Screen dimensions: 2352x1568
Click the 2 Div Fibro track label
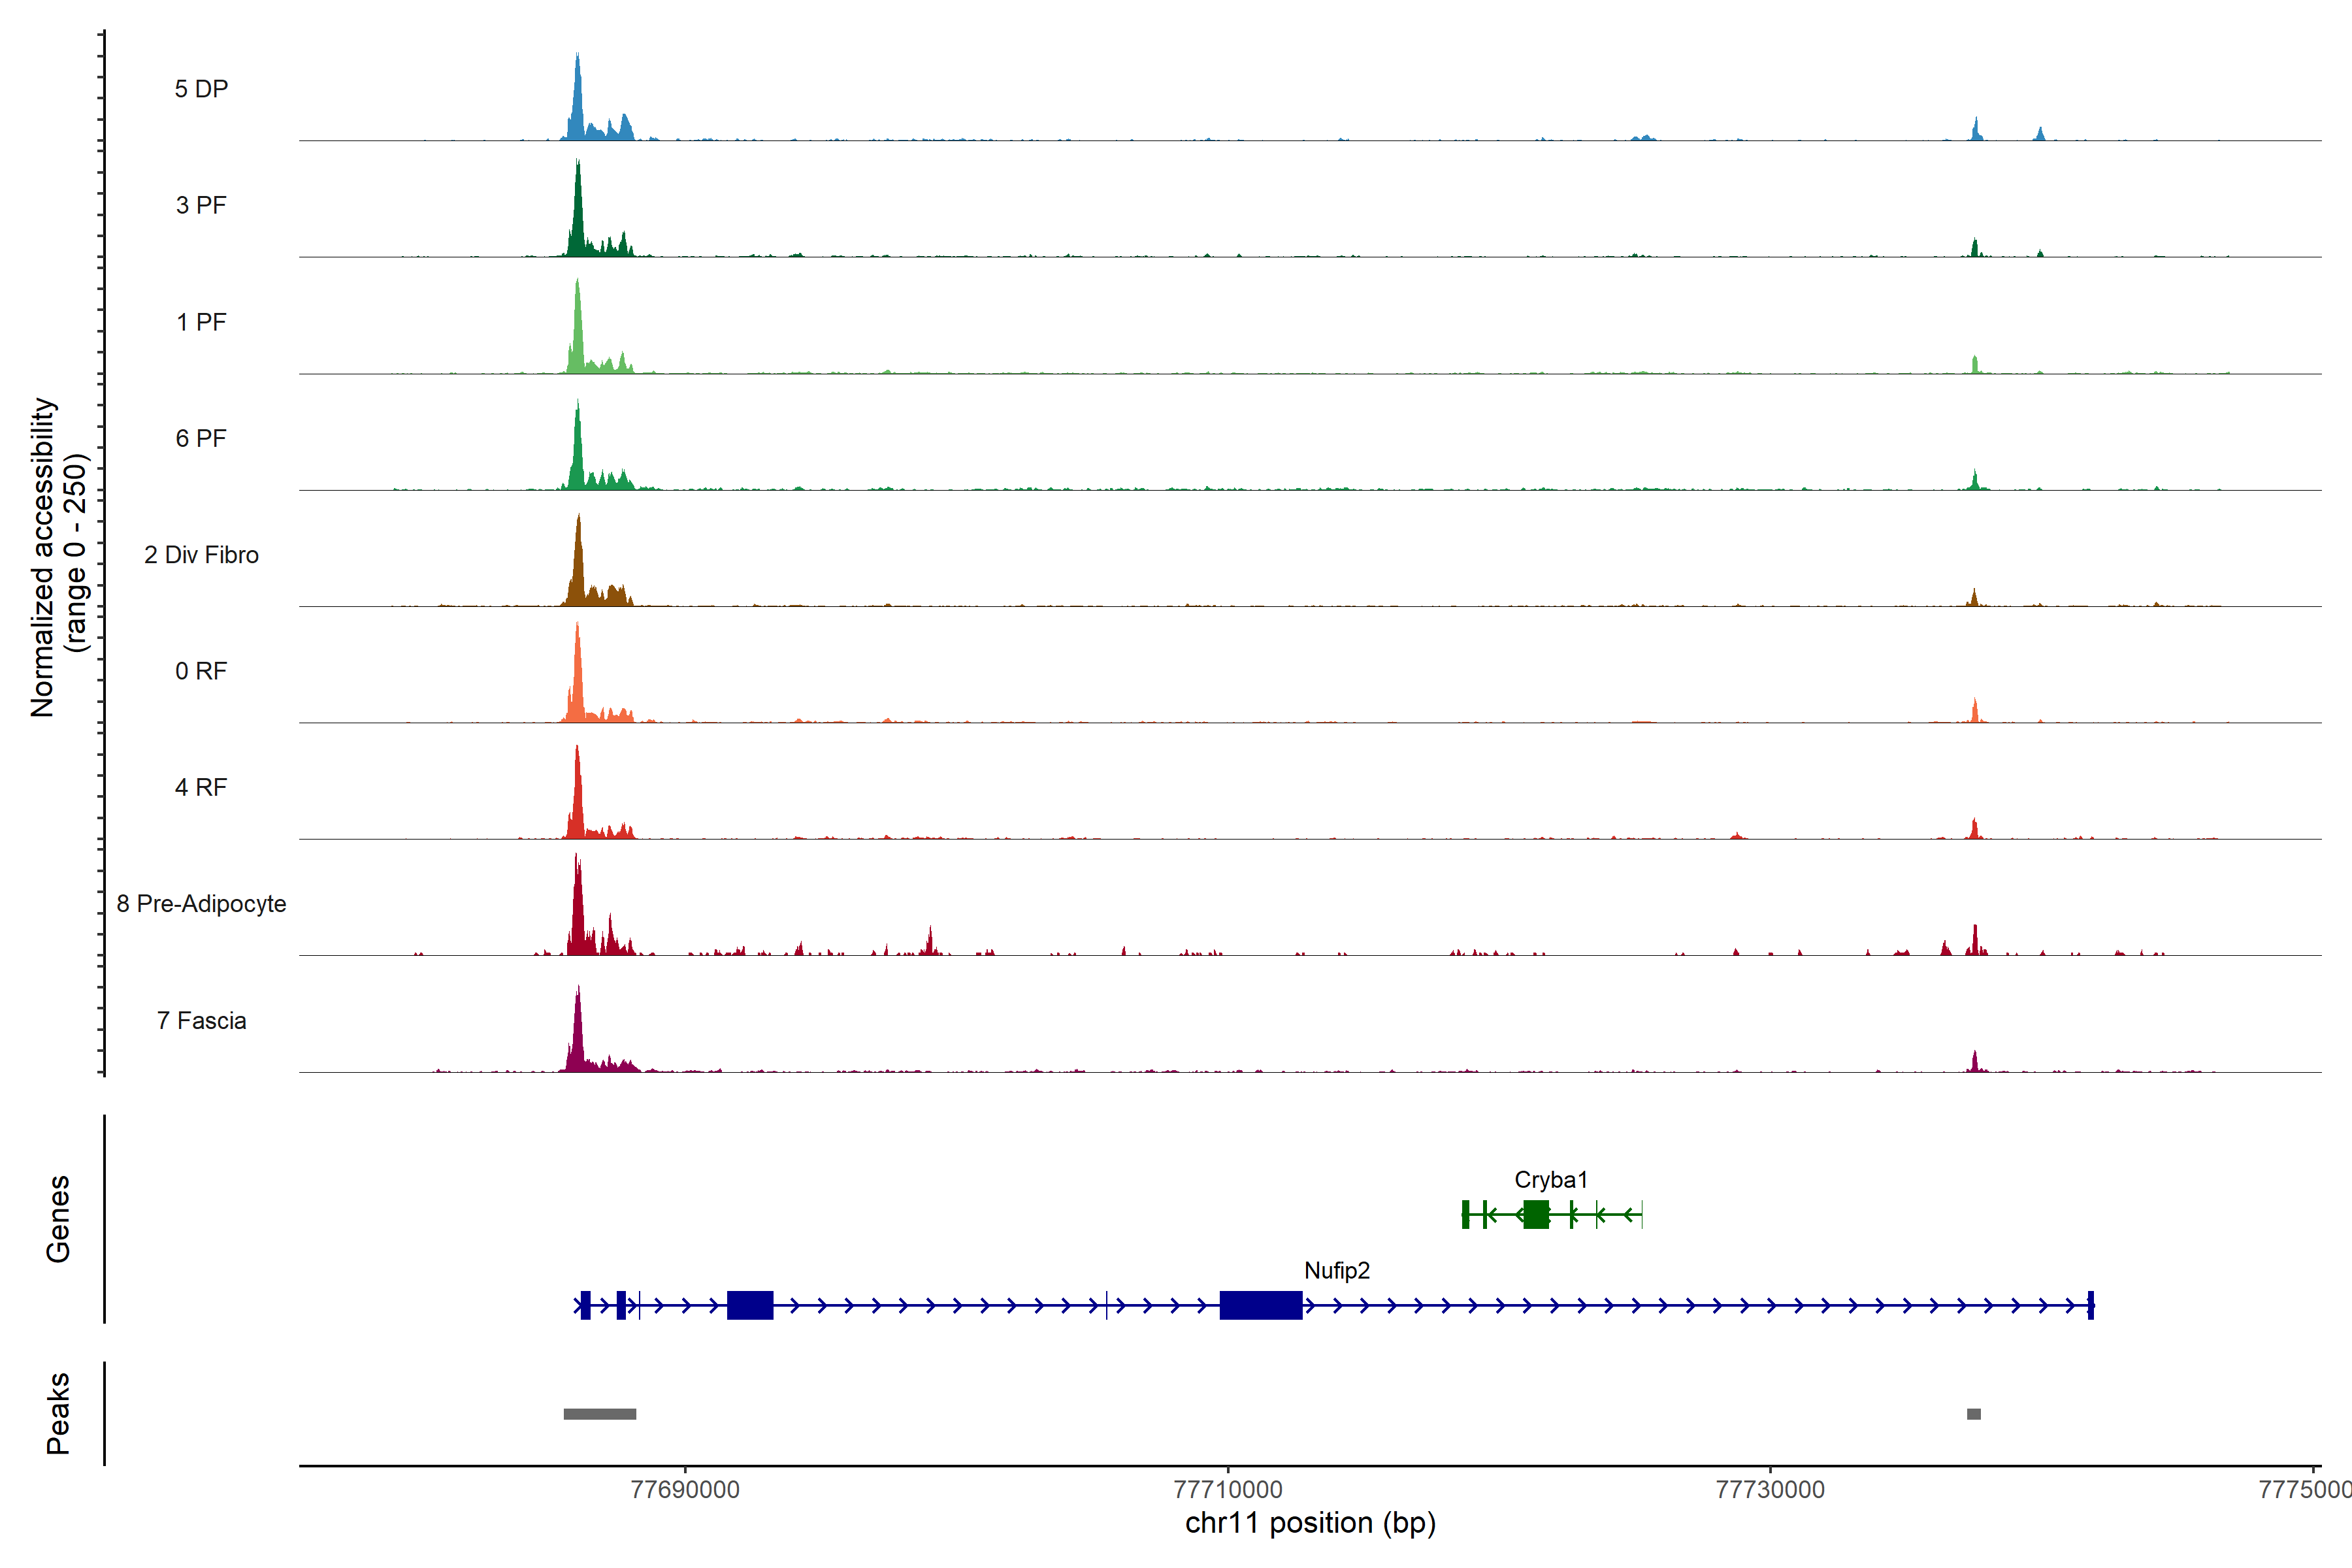pos(201,555)
